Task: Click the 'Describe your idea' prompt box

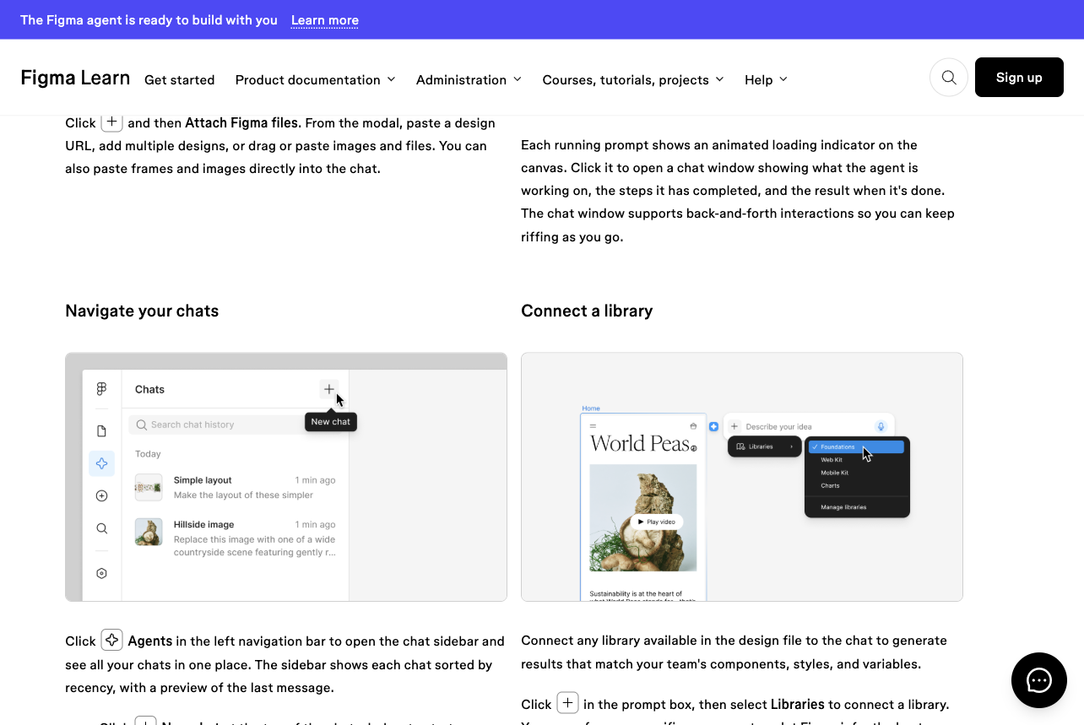Action: coord(808,427)
